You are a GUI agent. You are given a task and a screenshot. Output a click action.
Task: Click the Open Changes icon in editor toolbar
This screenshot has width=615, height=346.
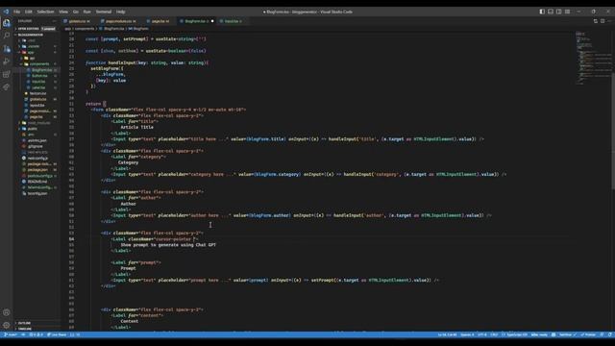pyautogui.click(x=596, y=21)
